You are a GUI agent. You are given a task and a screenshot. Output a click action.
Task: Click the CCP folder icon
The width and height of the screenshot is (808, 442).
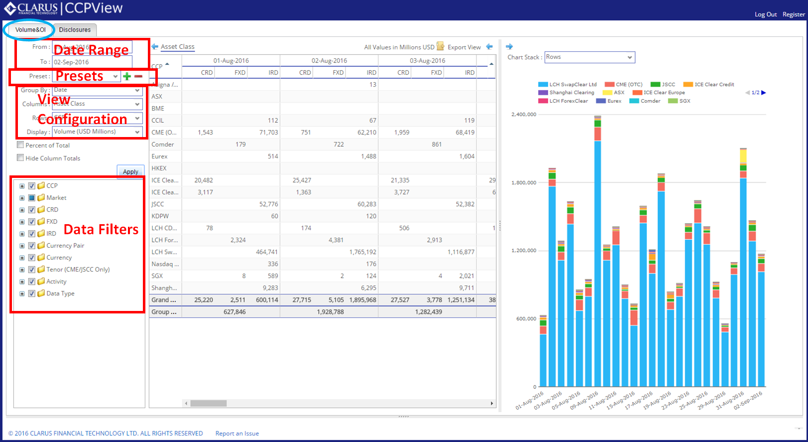click(x=41, y=186)
